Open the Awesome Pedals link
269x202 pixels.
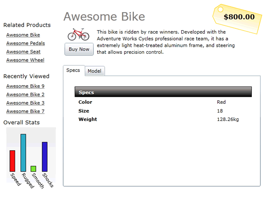pos(25,43)
